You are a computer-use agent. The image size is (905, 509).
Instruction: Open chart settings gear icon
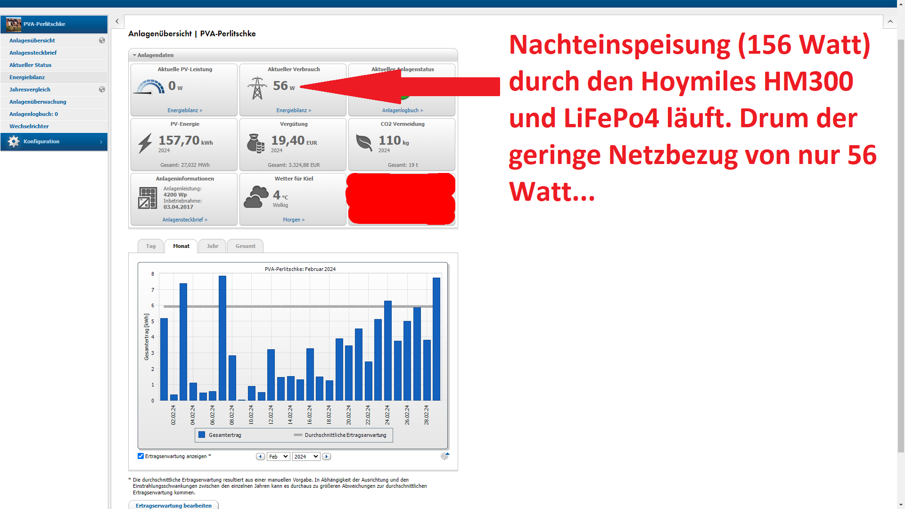[444, 456]
